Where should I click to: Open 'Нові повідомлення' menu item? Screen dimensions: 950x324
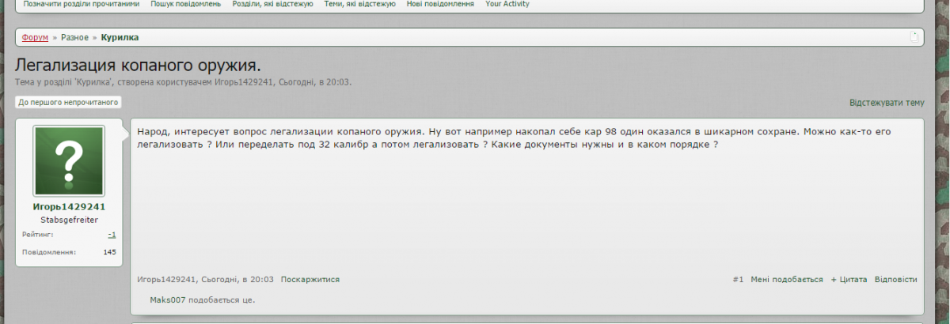coord(440,4)
